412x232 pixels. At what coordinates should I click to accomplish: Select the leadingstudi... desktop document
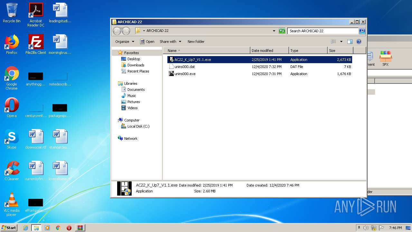coord(60,13)
